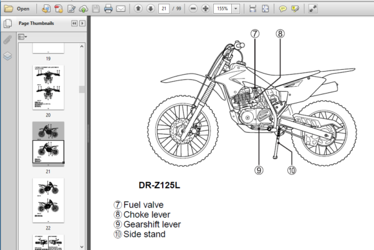Go to previous page arrow
Screen dimensions: 374x250
coord(138,9)
